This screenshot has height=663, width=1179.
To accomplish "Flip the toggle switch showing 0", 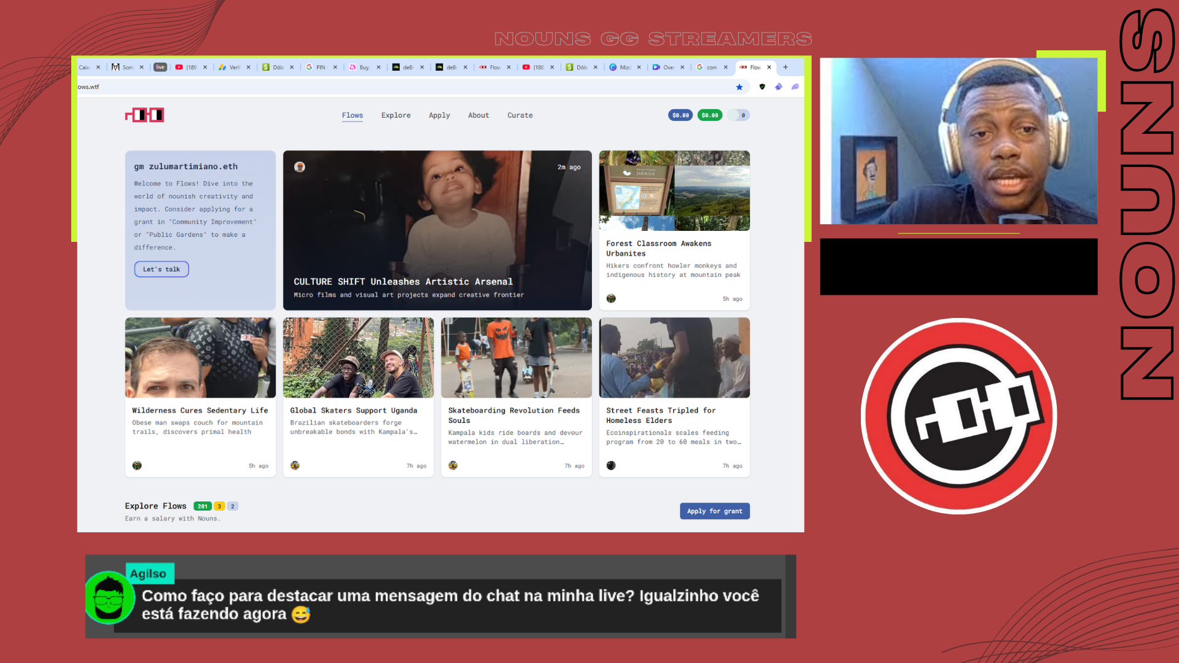I will 739,115.
